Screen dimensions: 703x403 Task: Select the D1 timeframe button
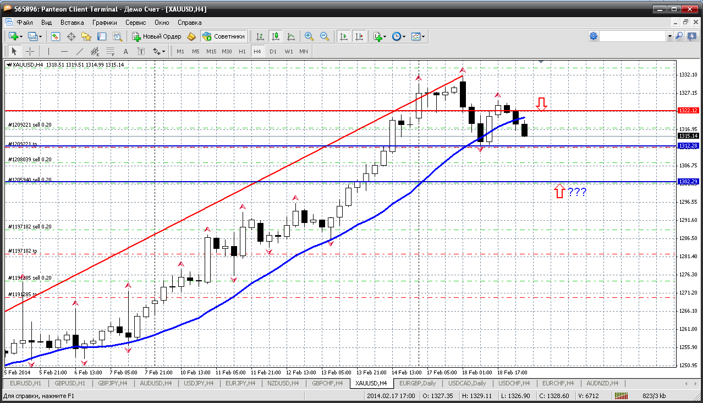click(273, 51)
